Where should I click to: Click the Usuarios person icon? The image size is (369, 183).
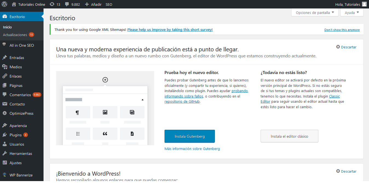(5, 144)
